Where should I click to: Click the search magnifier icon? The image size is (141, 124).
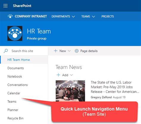click(x=6, y=51)
